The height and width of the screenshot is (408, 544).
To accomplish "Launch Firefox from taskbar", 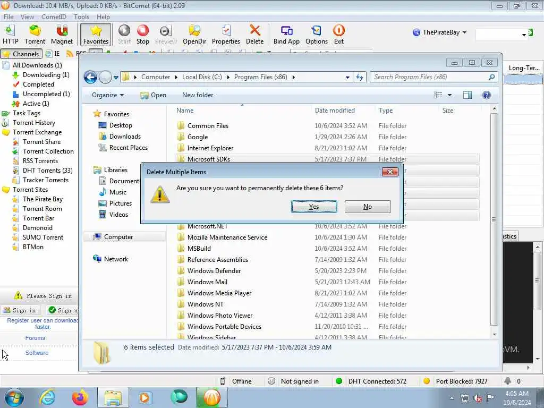I will coord(80,397).
